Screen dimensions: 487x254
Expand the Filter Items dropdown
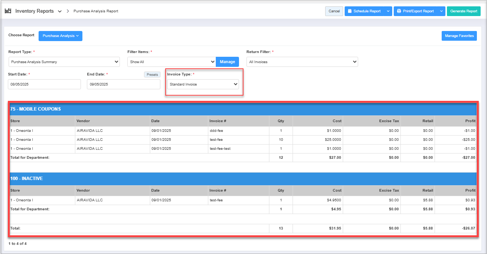click(x=172, y=62)
